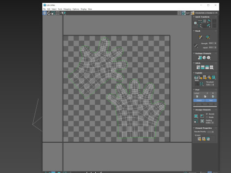Click the Pack Normalize icon
The height and width of the screenshot is (173, 231).
[x=202, y=121]
